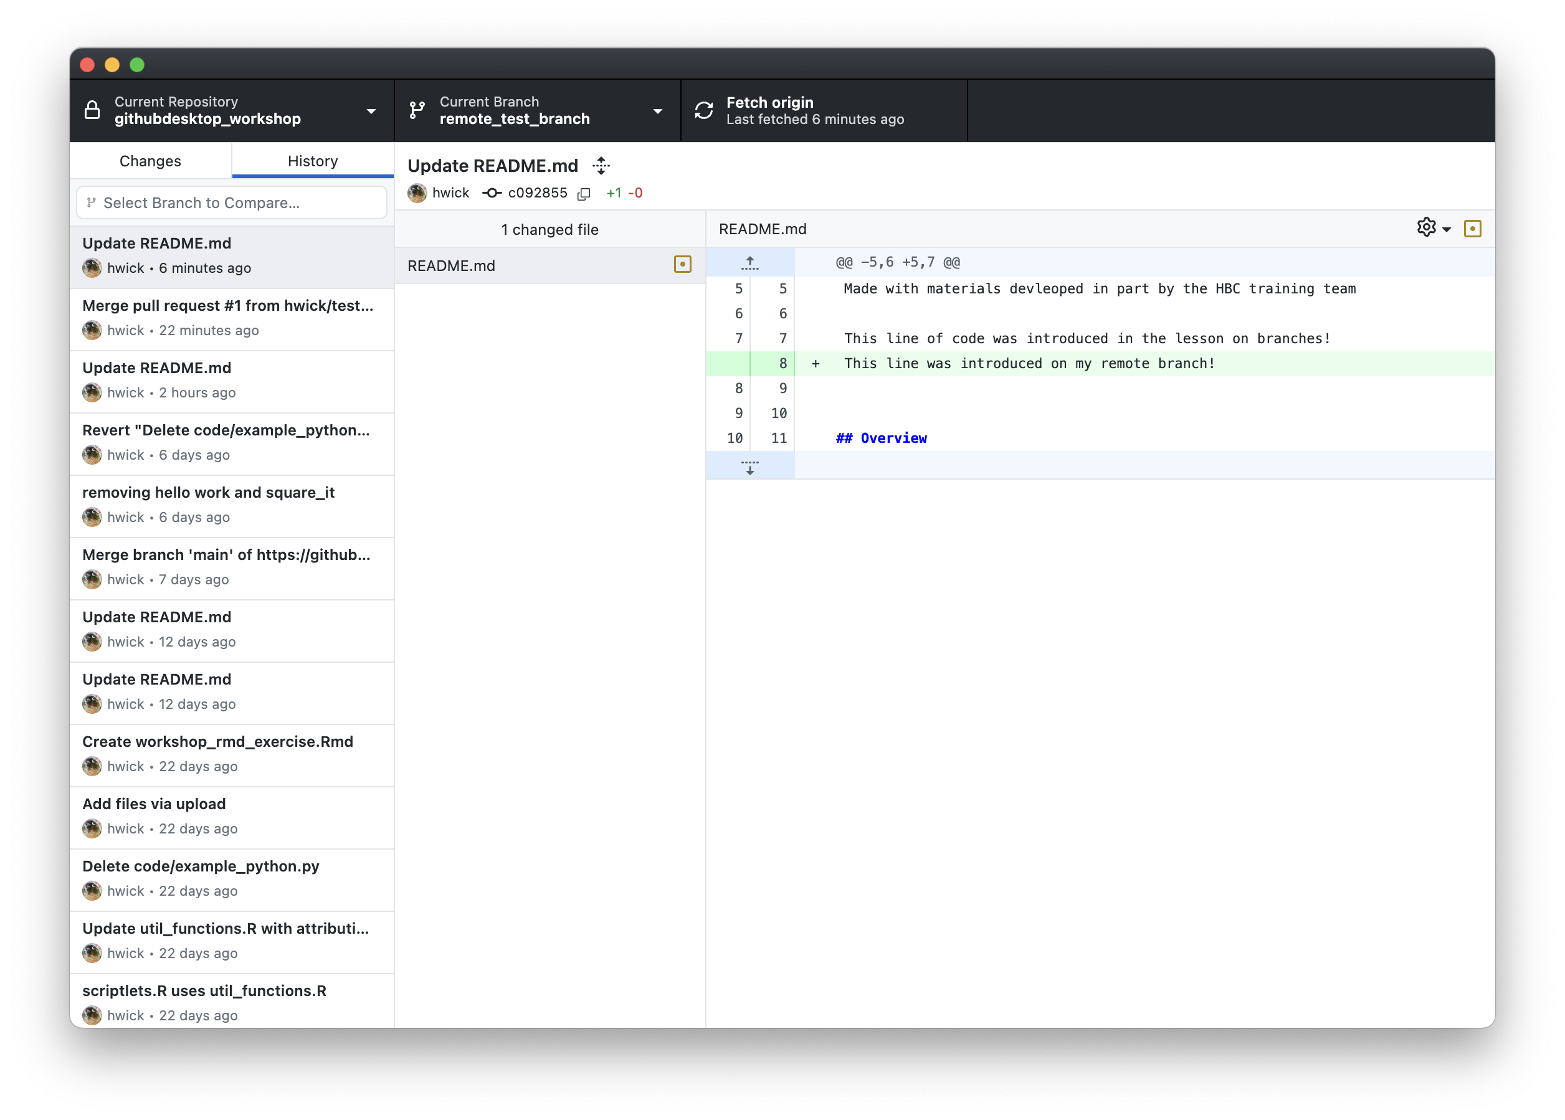Click modified icon on README.md file row
This screenshot has width=1565, height=1120.
pos(682,265)
